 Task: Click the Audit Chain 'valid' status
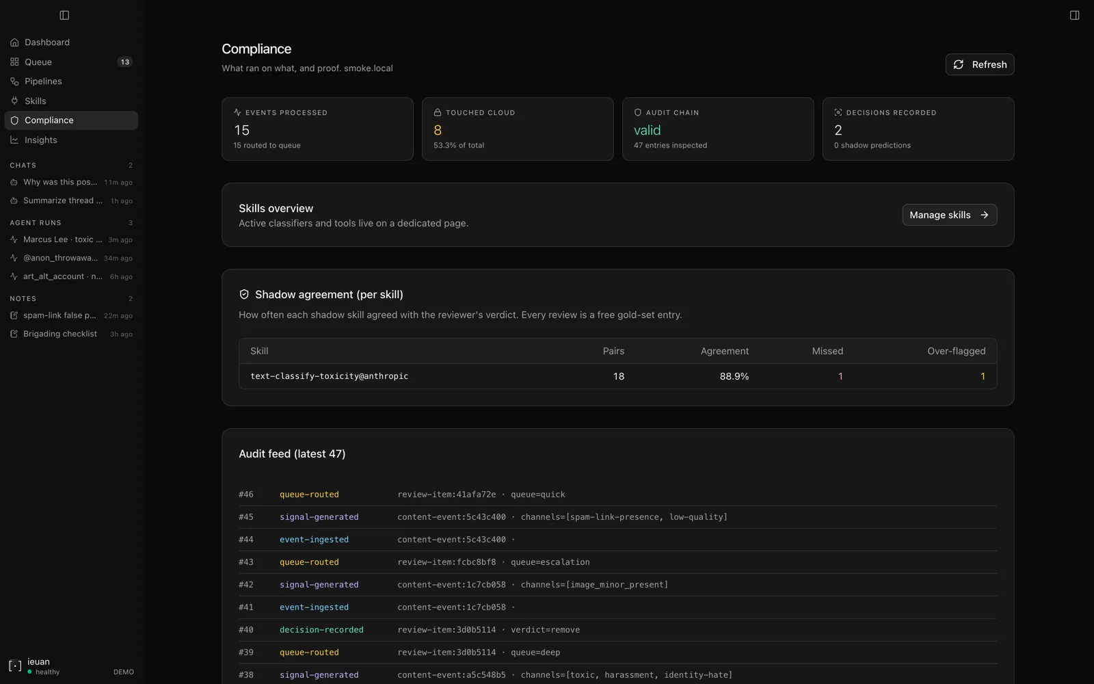[648, 130]
